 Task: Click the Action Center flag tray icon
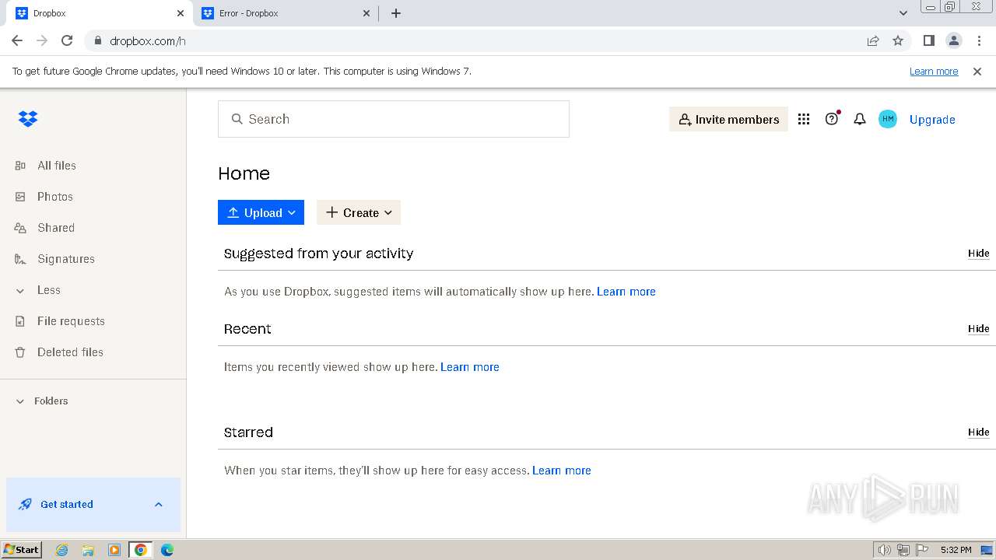click(x=922, y=550)
